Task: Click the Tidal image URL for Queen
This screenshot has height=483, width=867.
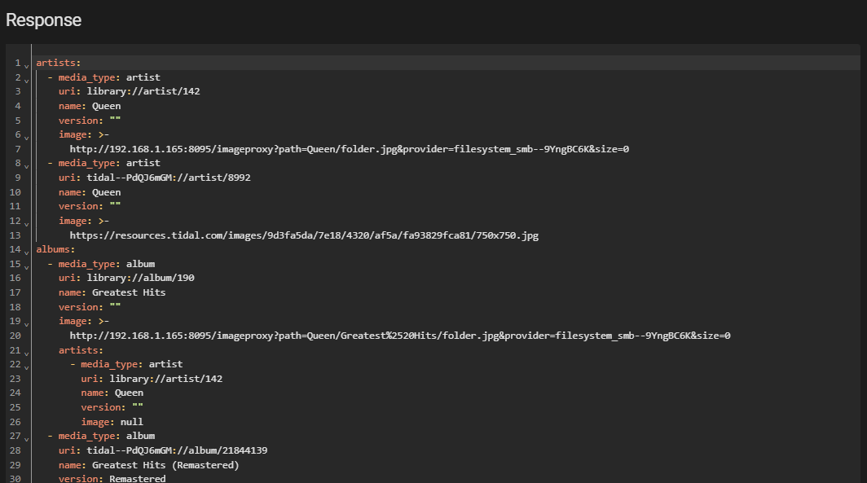Action: [x=303, y=235]
